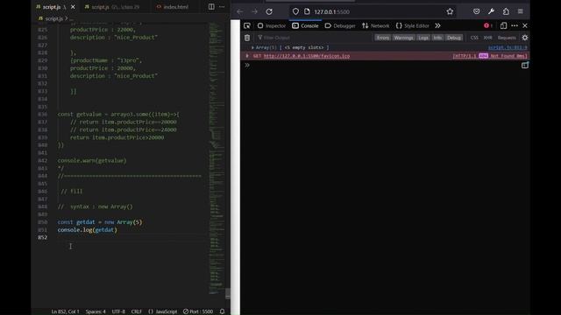The width and height of the screenshot is (561, 315).
Task: Switch to the Network tab
Action: tap(375, 25)
